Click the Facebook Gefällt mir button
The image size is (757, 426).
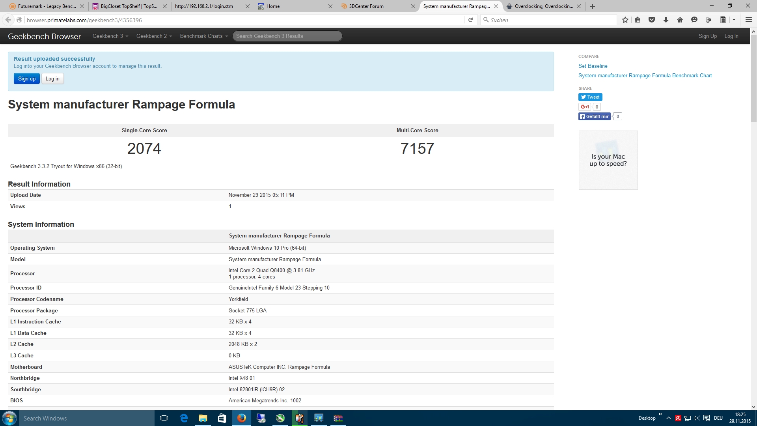[x=595, y=116]
